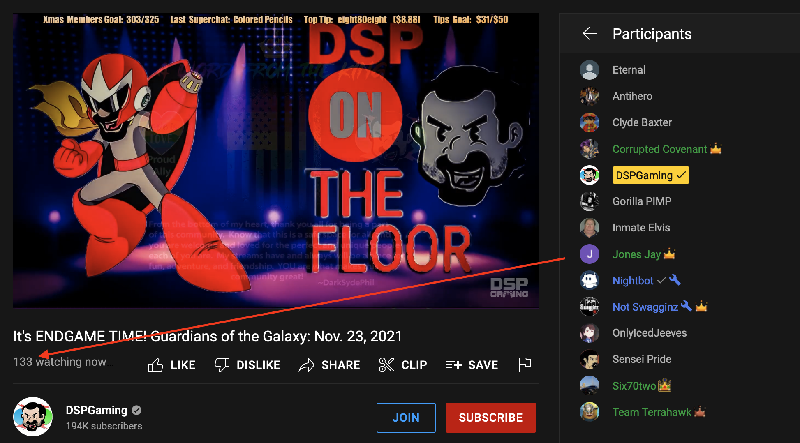Click the flag report icon

point(525,365)
